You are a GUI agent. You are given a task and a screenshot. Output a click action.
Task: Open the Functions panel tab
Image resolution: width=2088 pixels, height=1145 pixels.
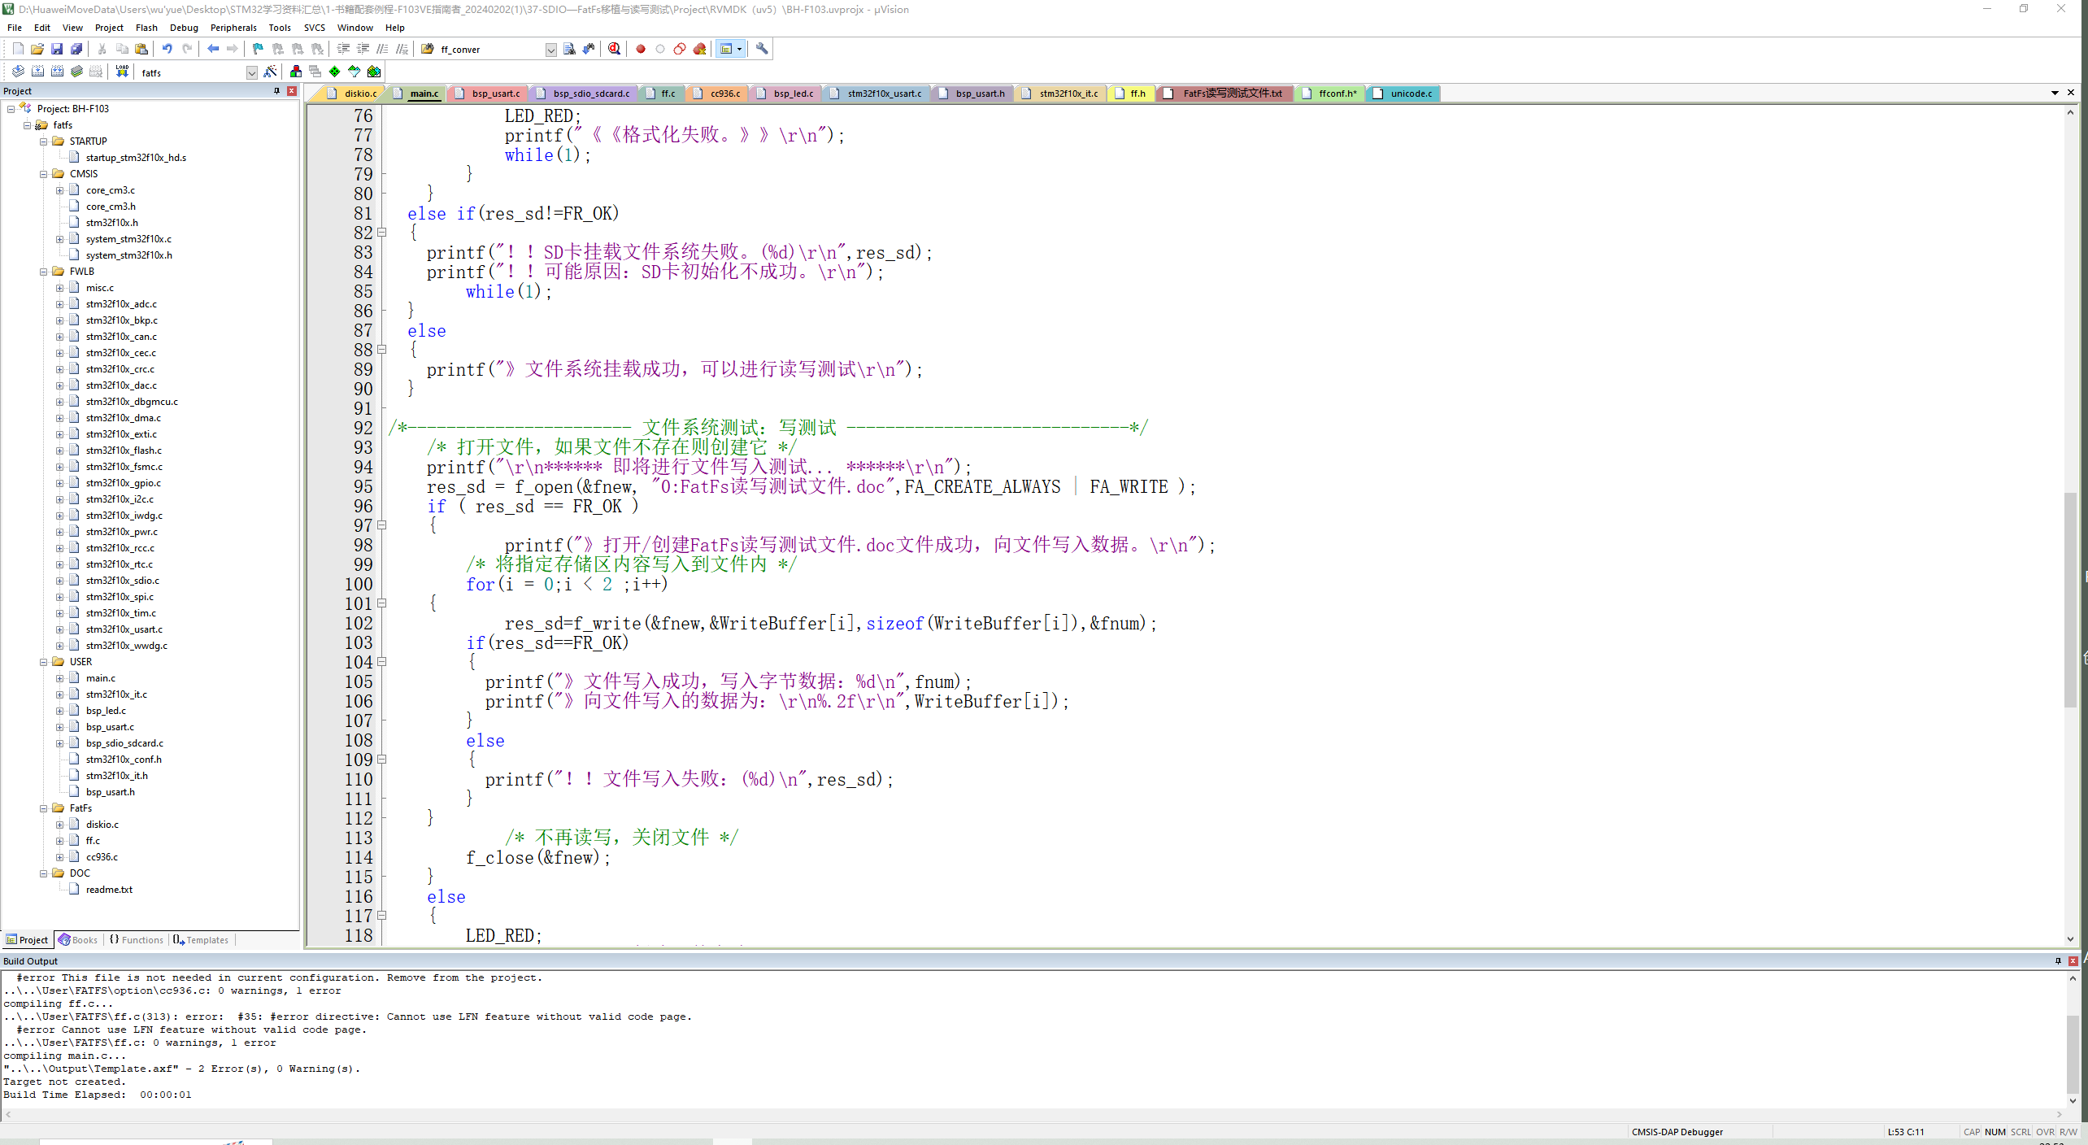(137, 940)
